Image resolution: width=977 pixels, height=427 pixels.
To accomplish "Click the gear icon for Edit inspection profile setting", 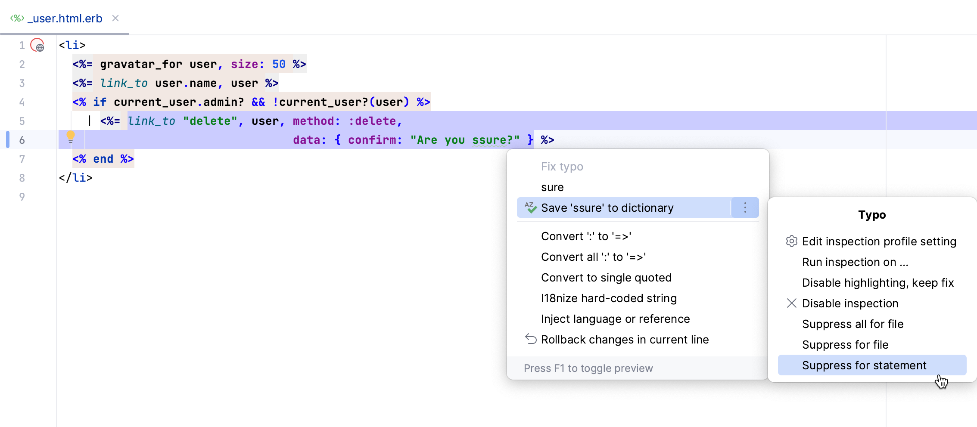I will [x=791, y=241].
